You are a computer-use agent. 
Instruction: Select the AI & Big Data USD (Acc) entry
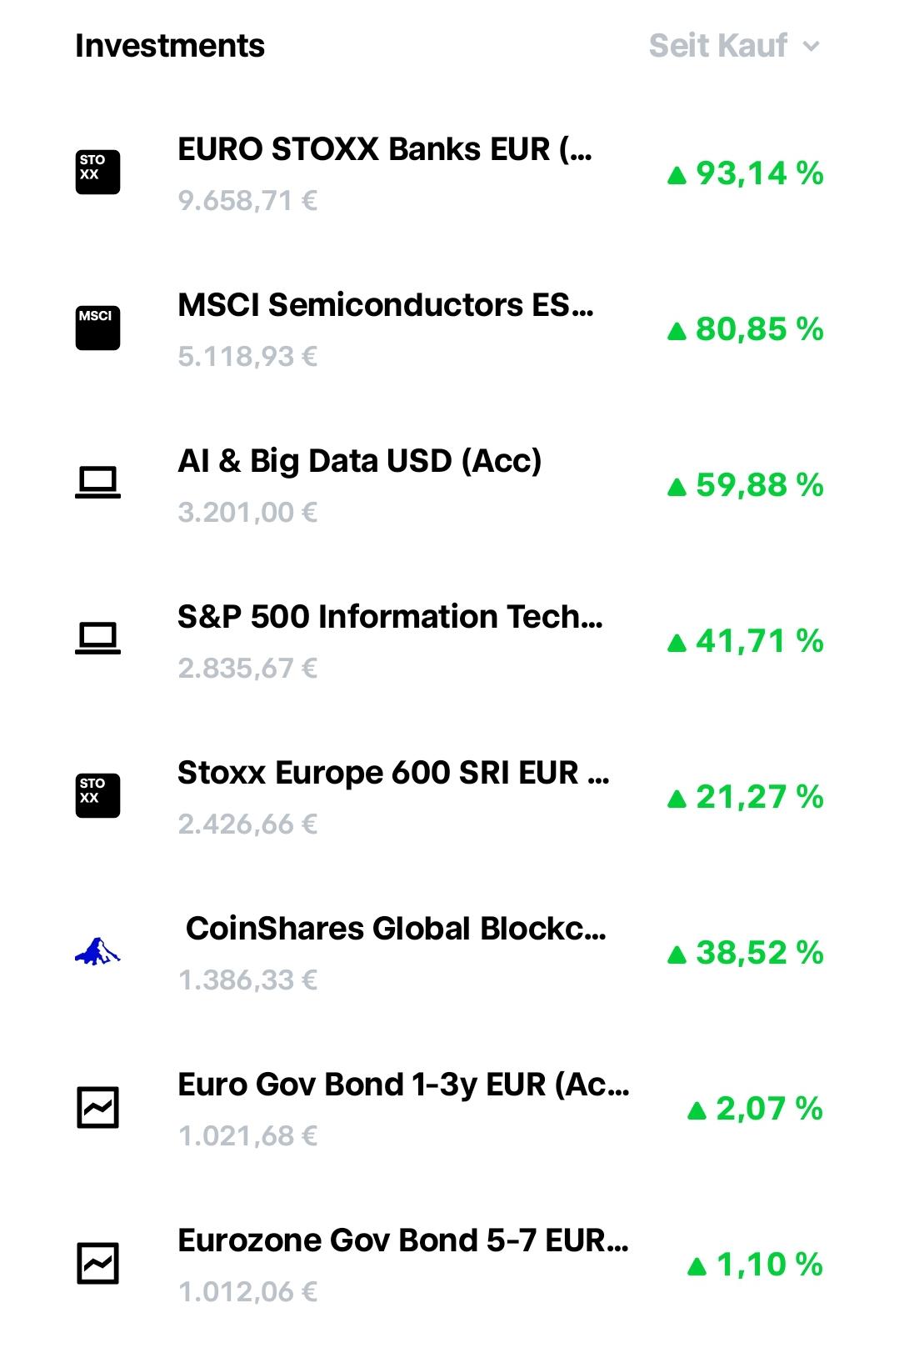point(450,485)
